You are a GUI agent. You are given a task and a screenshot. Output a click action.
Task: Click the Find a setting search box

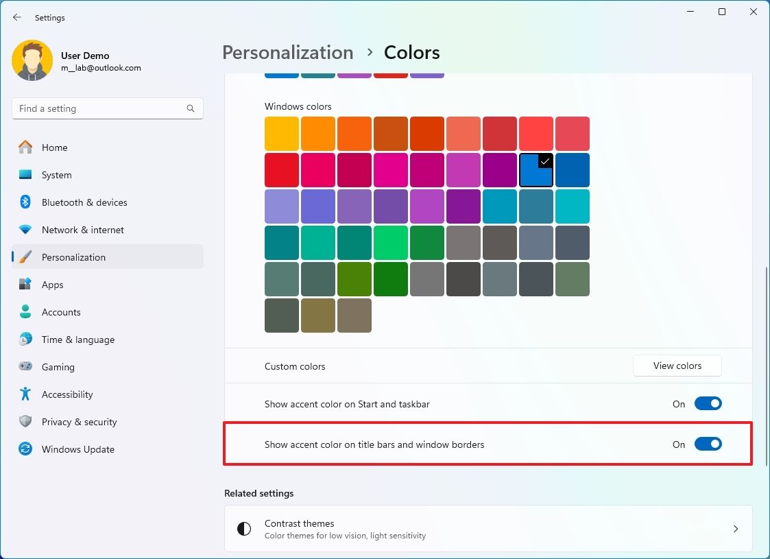click(x=107, y=108)
